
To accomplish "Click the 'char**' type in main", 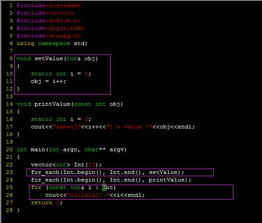I will [95, 149].
